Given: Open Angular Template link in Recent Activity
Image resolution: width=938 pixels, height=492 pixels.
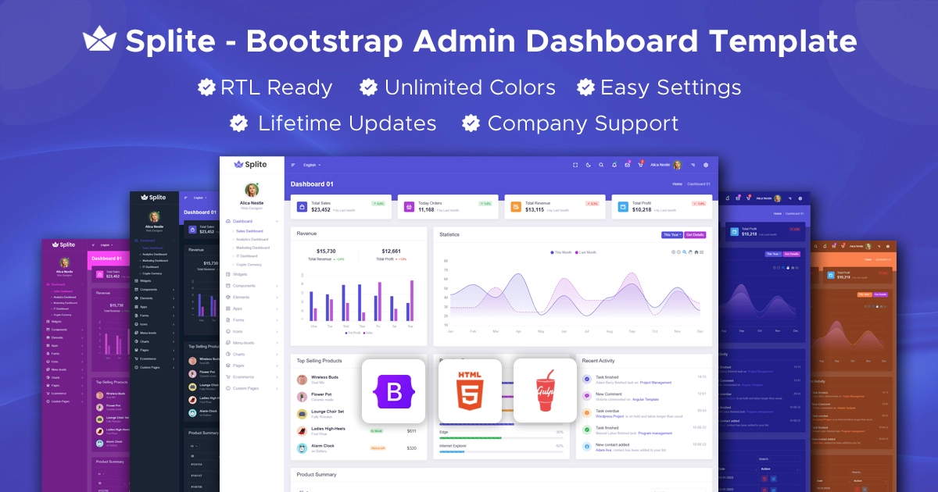Looking at the screenshot, I should 646,399.
